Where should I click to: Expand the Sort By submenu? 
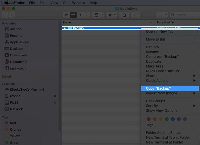170,106
